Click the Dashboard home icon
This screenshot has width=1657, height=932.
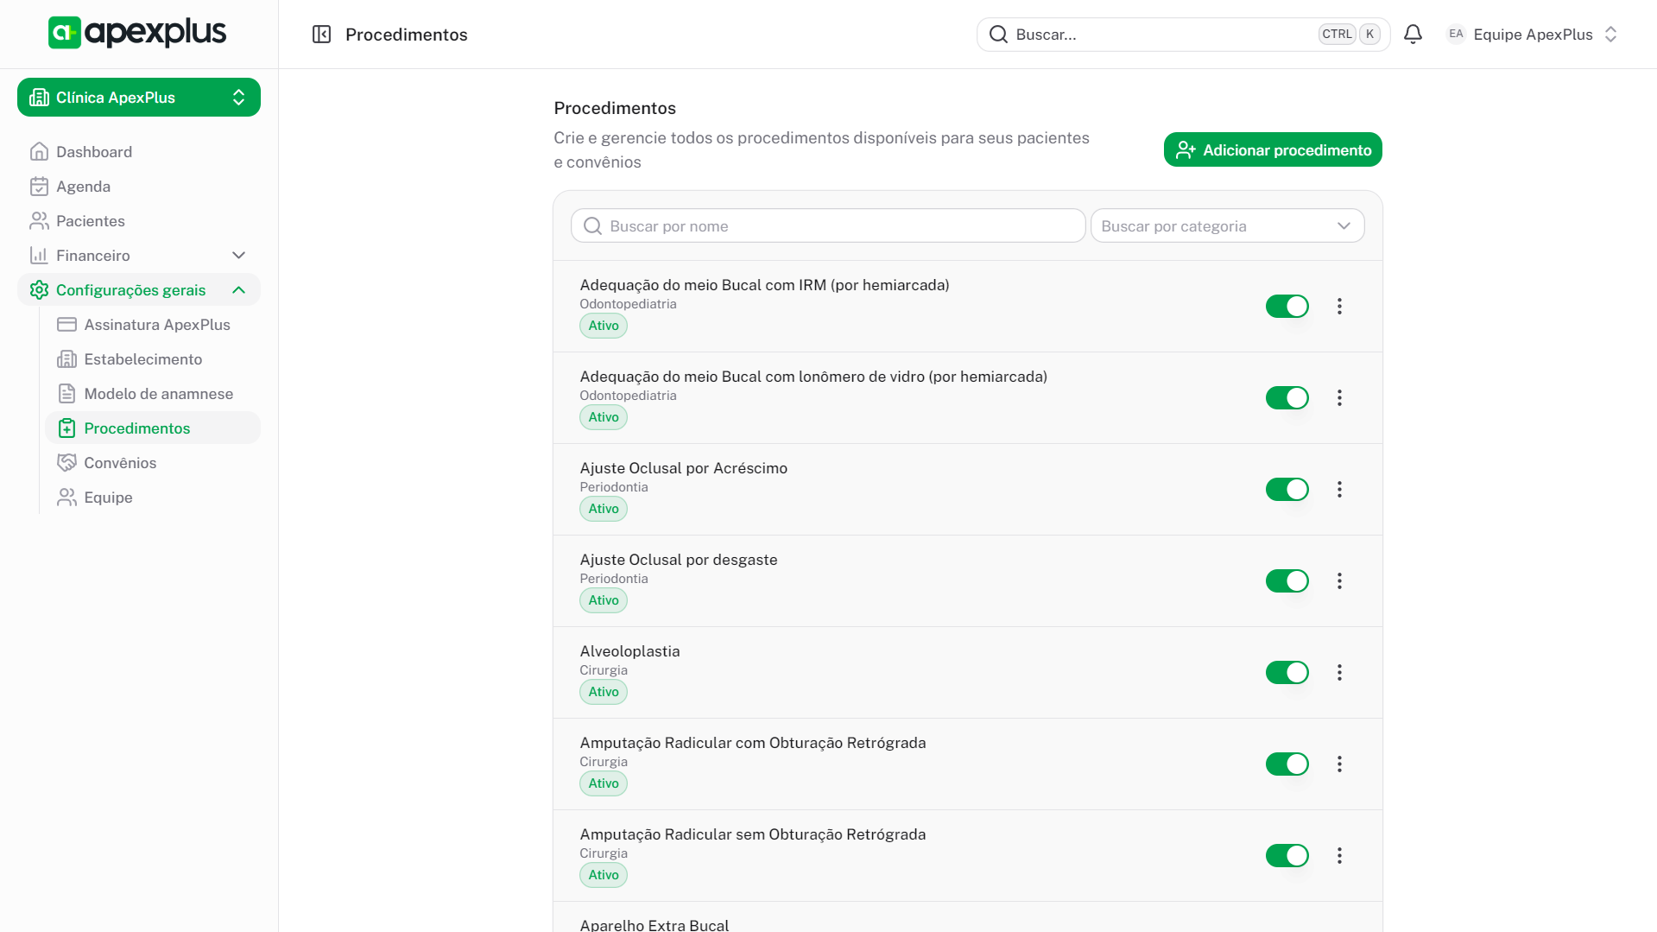[x=39, y=152]
